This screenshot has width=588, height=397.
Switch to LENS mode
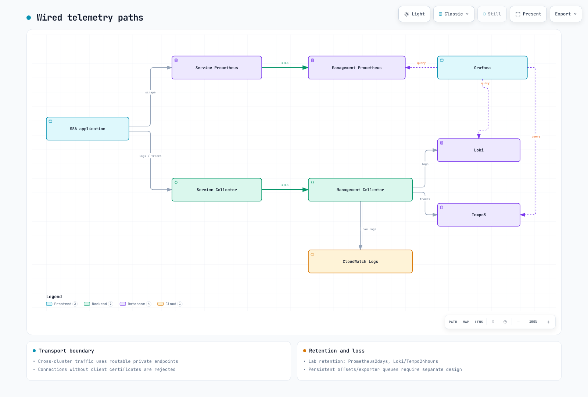[x=479, y=322]
